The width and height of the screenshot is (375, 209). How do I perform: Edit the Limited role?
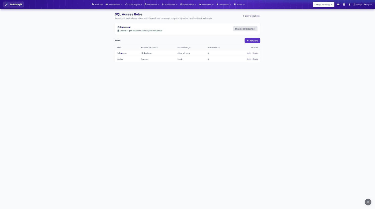[x=249, y=59]
